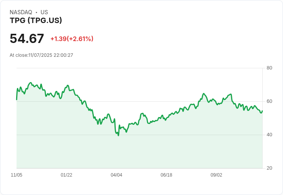The height and width of the screenshot is (195, 283).
Task: Click the +1.39(+2.61%) price change
Action: tap(72, 39)
